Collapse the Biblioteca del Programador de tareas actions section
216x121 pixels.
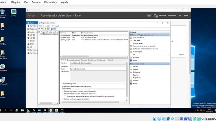point(169,35)
